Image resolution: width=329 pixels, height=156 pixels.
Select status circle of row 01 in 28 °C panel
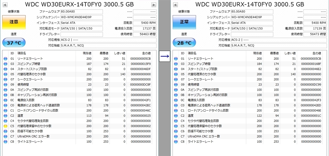(176, 59)
